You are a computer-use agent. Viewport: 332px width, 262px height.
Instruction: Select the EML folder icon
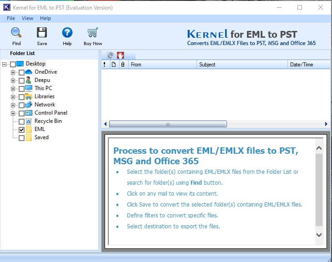[29, 129]
